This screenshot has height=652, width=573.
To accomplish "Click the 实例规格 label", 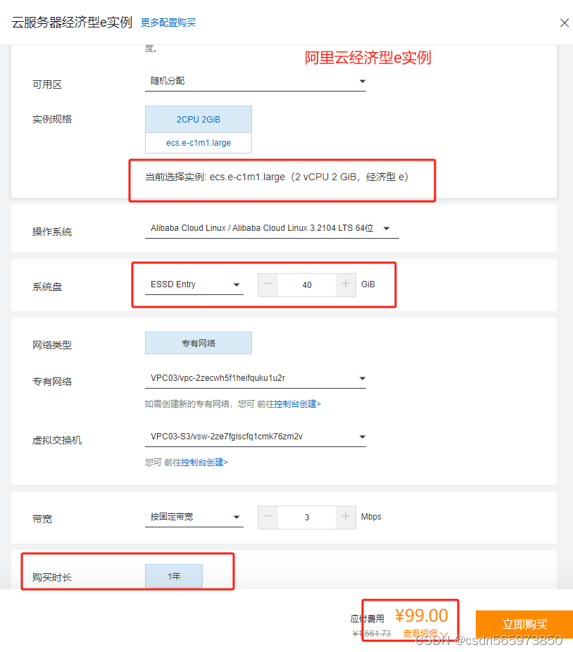I will [x=52, y=119].
